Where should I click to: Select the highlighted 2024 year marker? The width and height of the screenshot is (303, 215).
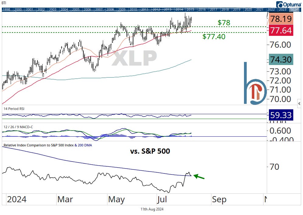pos(294,9)
